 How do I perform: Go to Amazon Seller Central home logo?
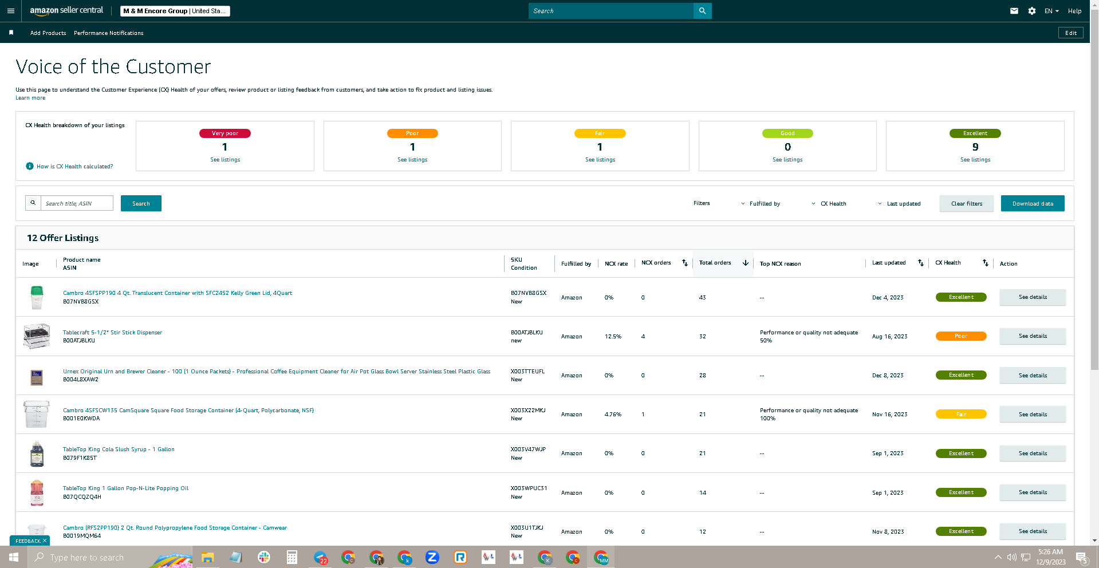coord(66,11)
